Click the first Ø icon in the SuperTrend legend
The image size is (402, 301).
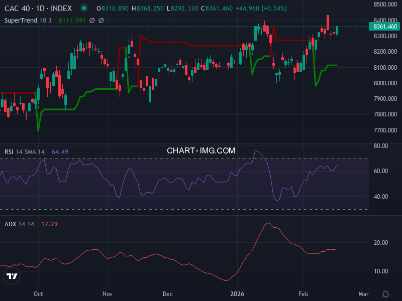click(91, 21)
